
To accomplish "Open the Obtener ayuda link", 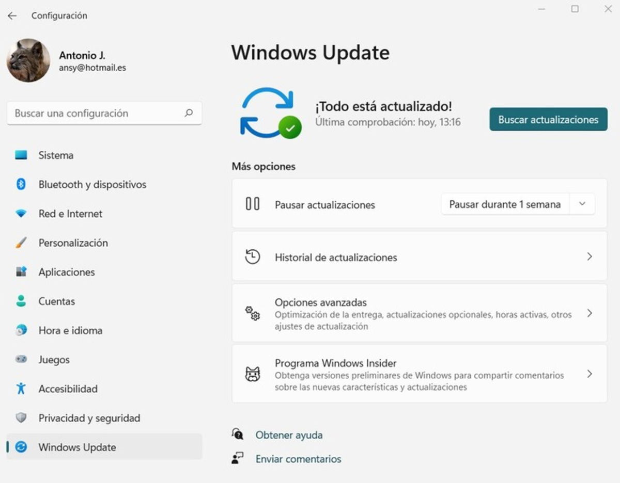I will pos(289,435).
